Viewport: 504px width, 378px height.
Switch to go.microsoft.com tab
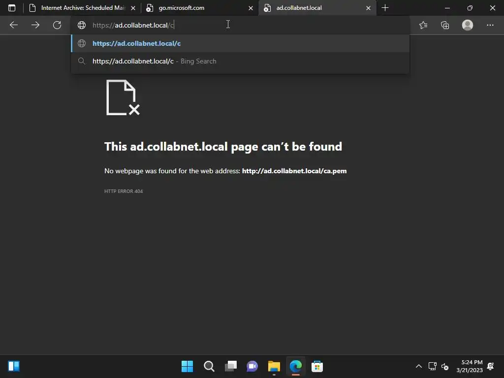click(x=199, y=8)
